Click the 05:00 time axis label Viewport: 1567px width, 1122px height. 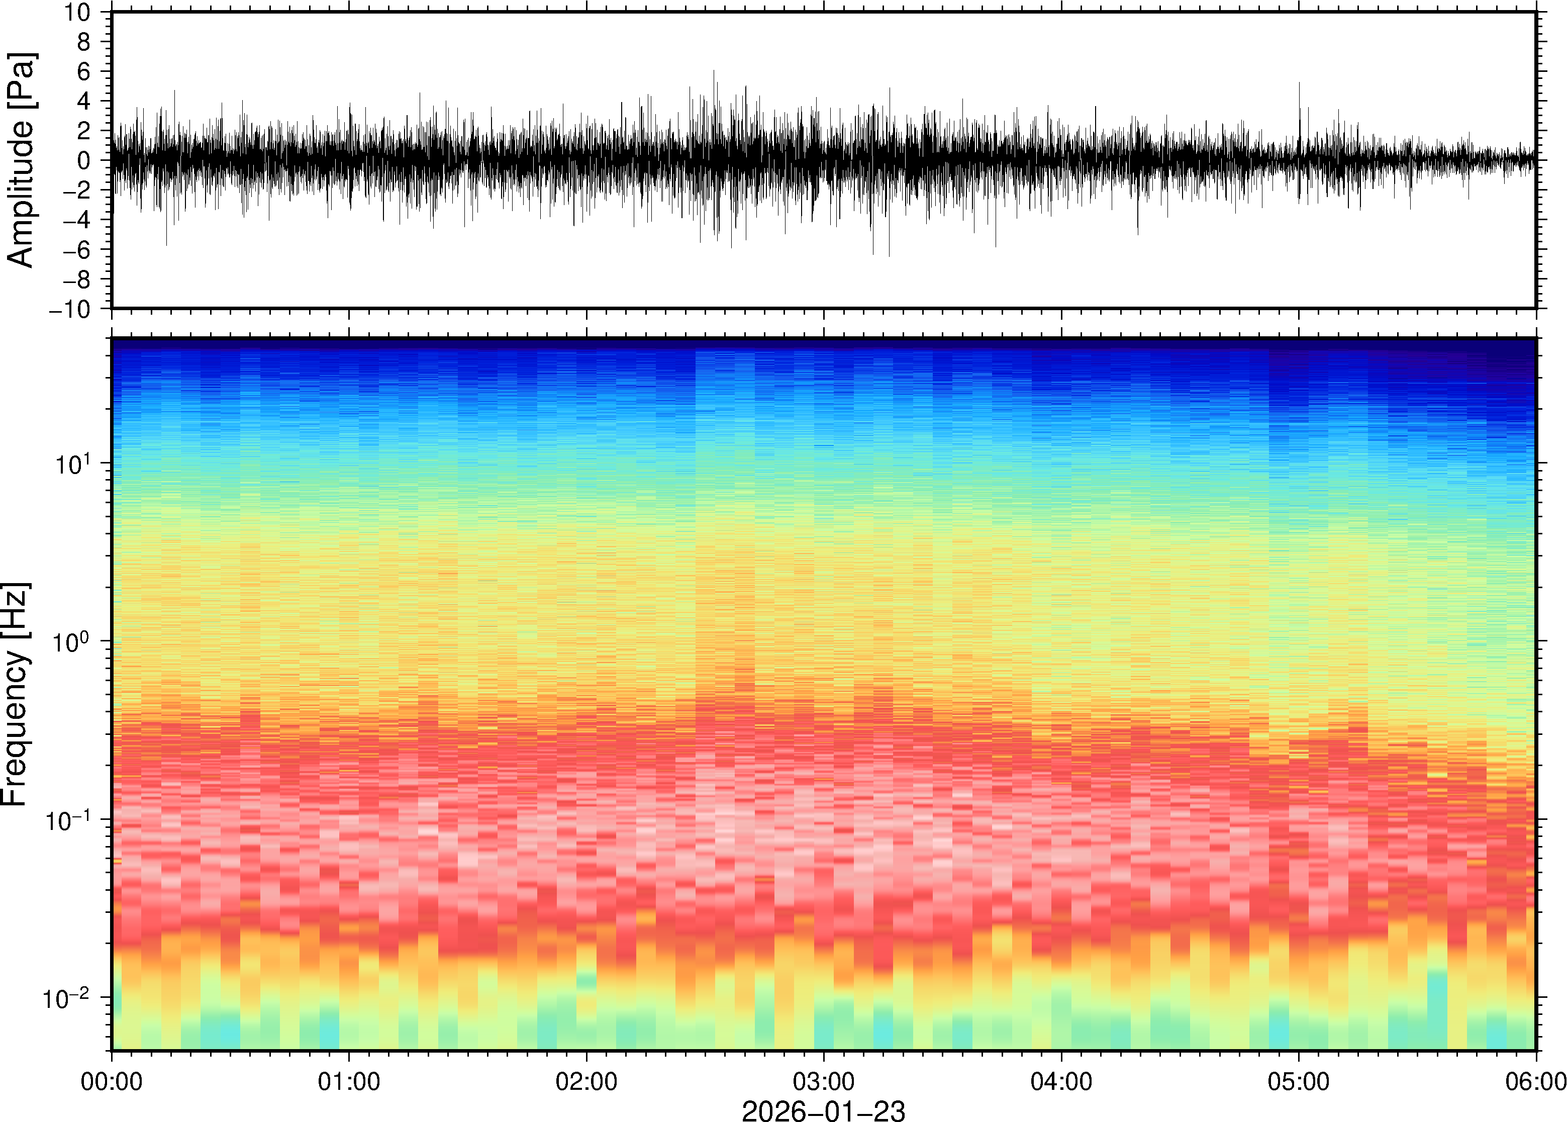pyautogui.click(x=1298, y=1081)
